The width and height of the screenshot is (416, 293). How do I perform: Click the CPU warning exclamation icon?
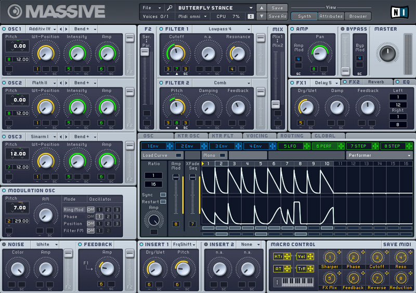pos(251,17)
